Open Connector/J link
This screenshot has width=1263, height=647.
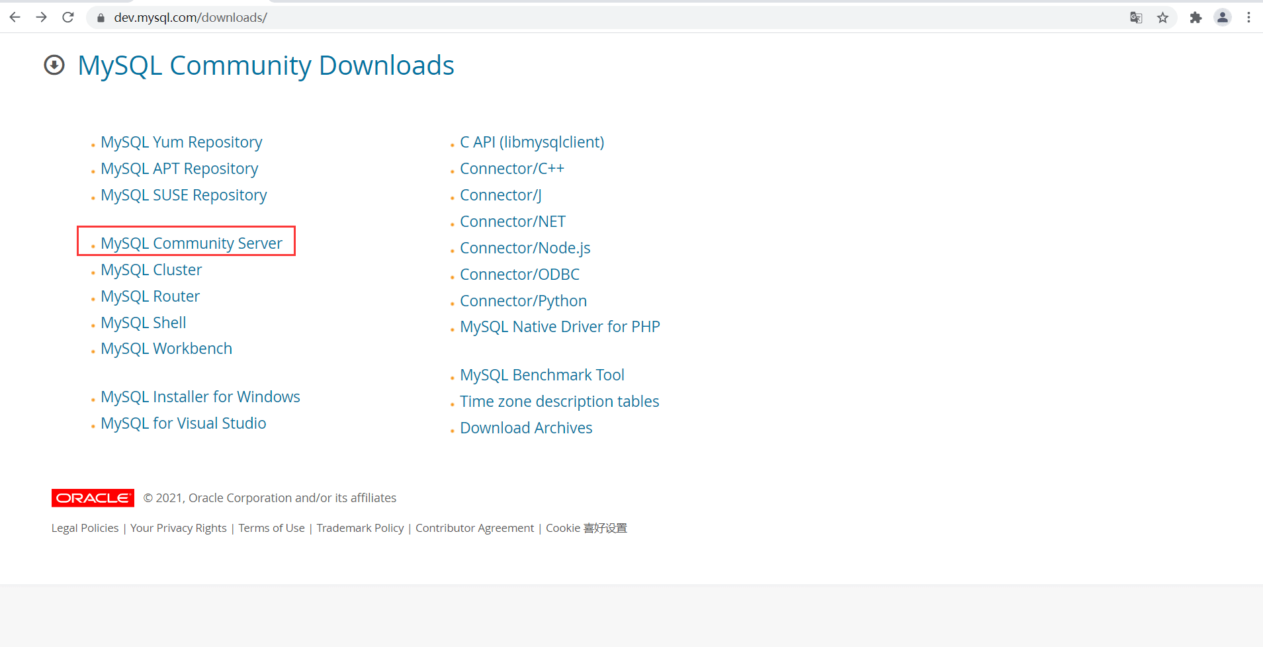pyautogui.click(x=501, y=195)
